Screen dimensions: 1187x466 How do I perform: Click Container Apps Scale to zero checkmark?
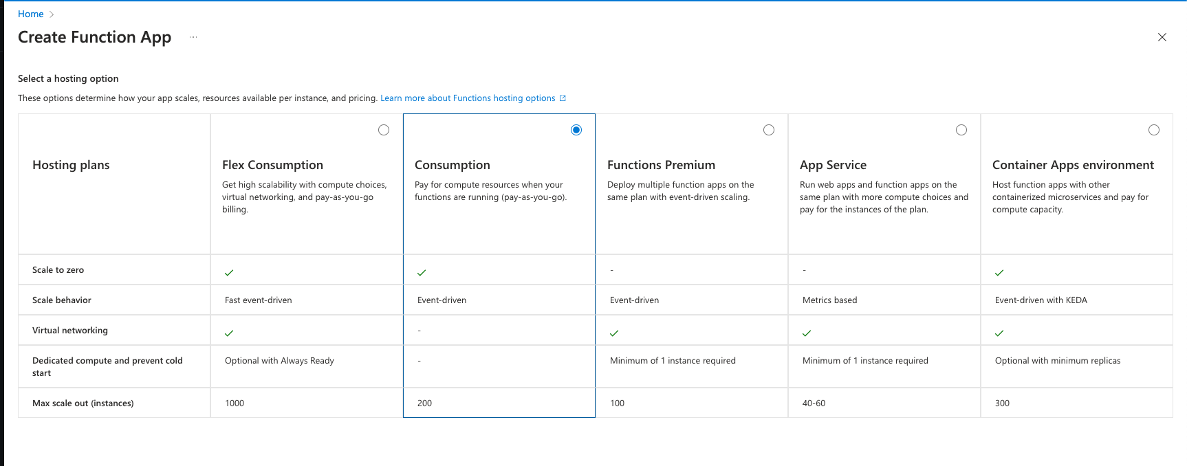pos(999,273)
